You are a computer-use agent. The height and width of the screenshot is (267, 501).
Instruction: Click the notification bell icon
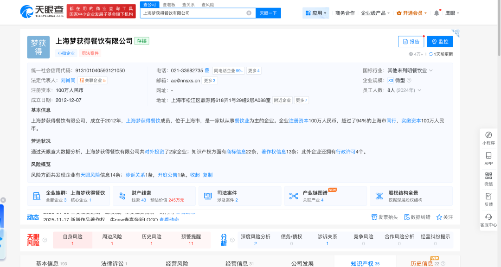[x=437, y=13]
